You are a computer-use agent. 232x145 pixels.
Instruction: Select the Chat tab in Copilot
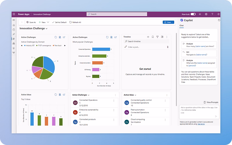point(182,26)
